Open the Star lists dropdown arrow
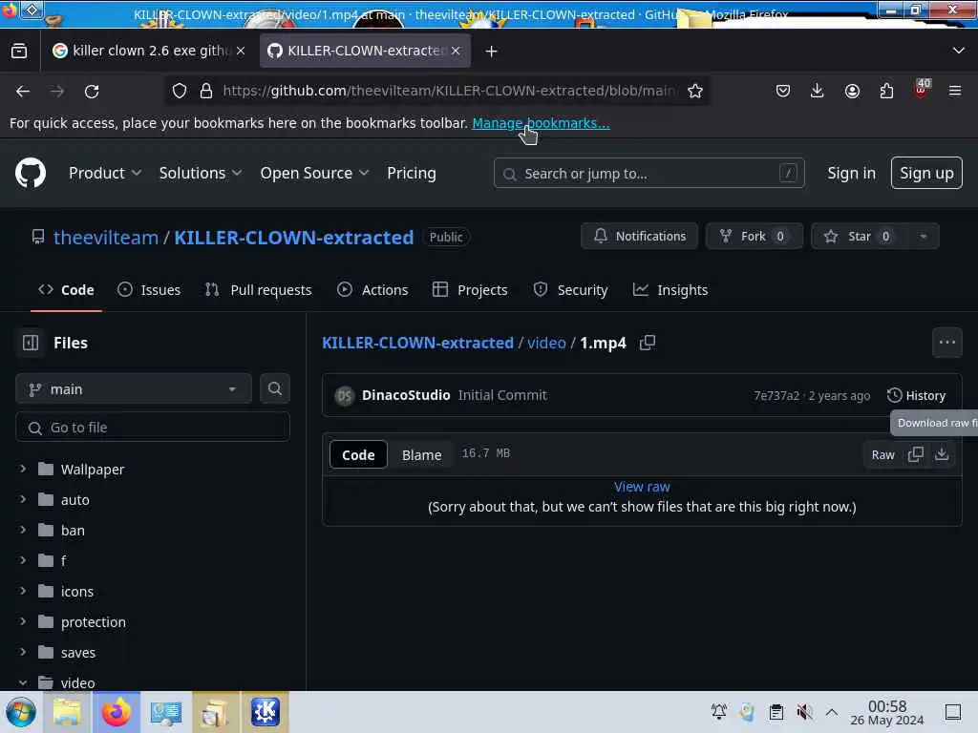Viewport: 978px width, 733px height. [x=924, y=237]
